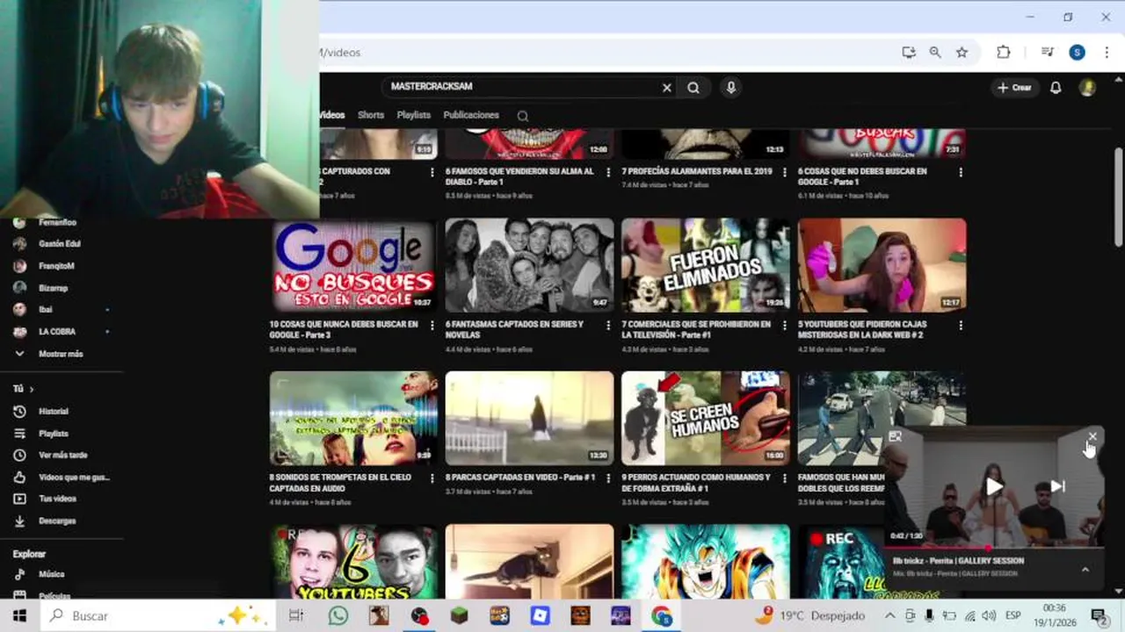Open the account avatar menu
This screenshot has width=1125, height=632.
point(1087,87)
